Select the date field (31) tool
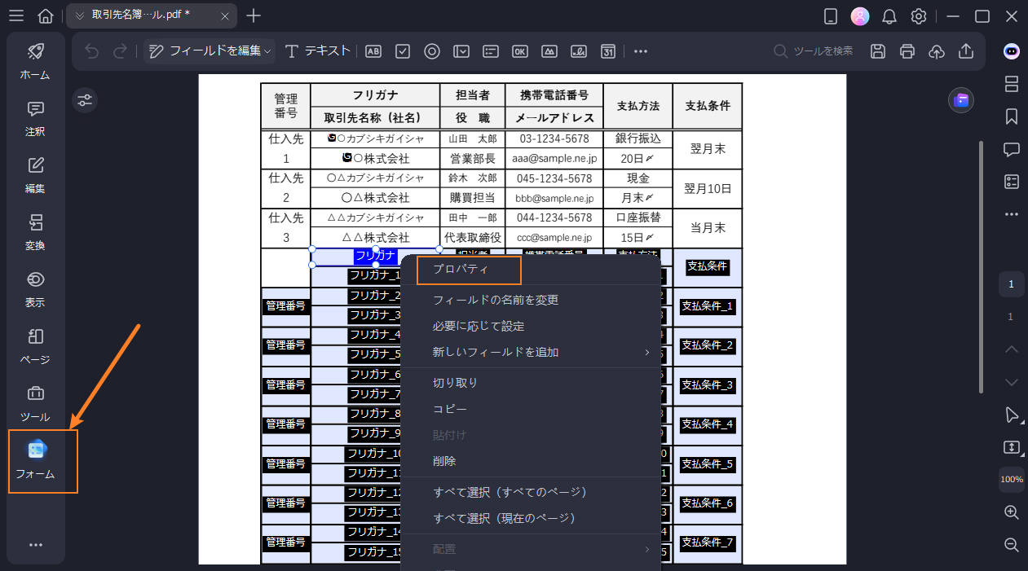Screen dimensions: 1028x571 point(607,51)
